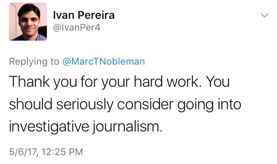Image resolution: width=277 pixels, height=164 pixels.
Task: Click the tweet timestamp 5/6/17
Action: point(22,152)
